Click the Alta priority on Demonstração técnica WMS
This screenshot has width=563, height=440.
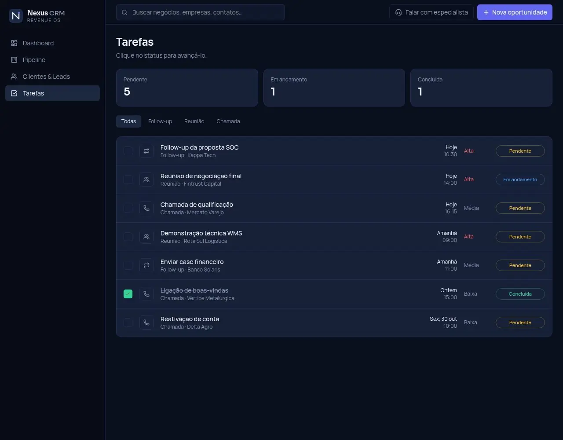(469, 237)
